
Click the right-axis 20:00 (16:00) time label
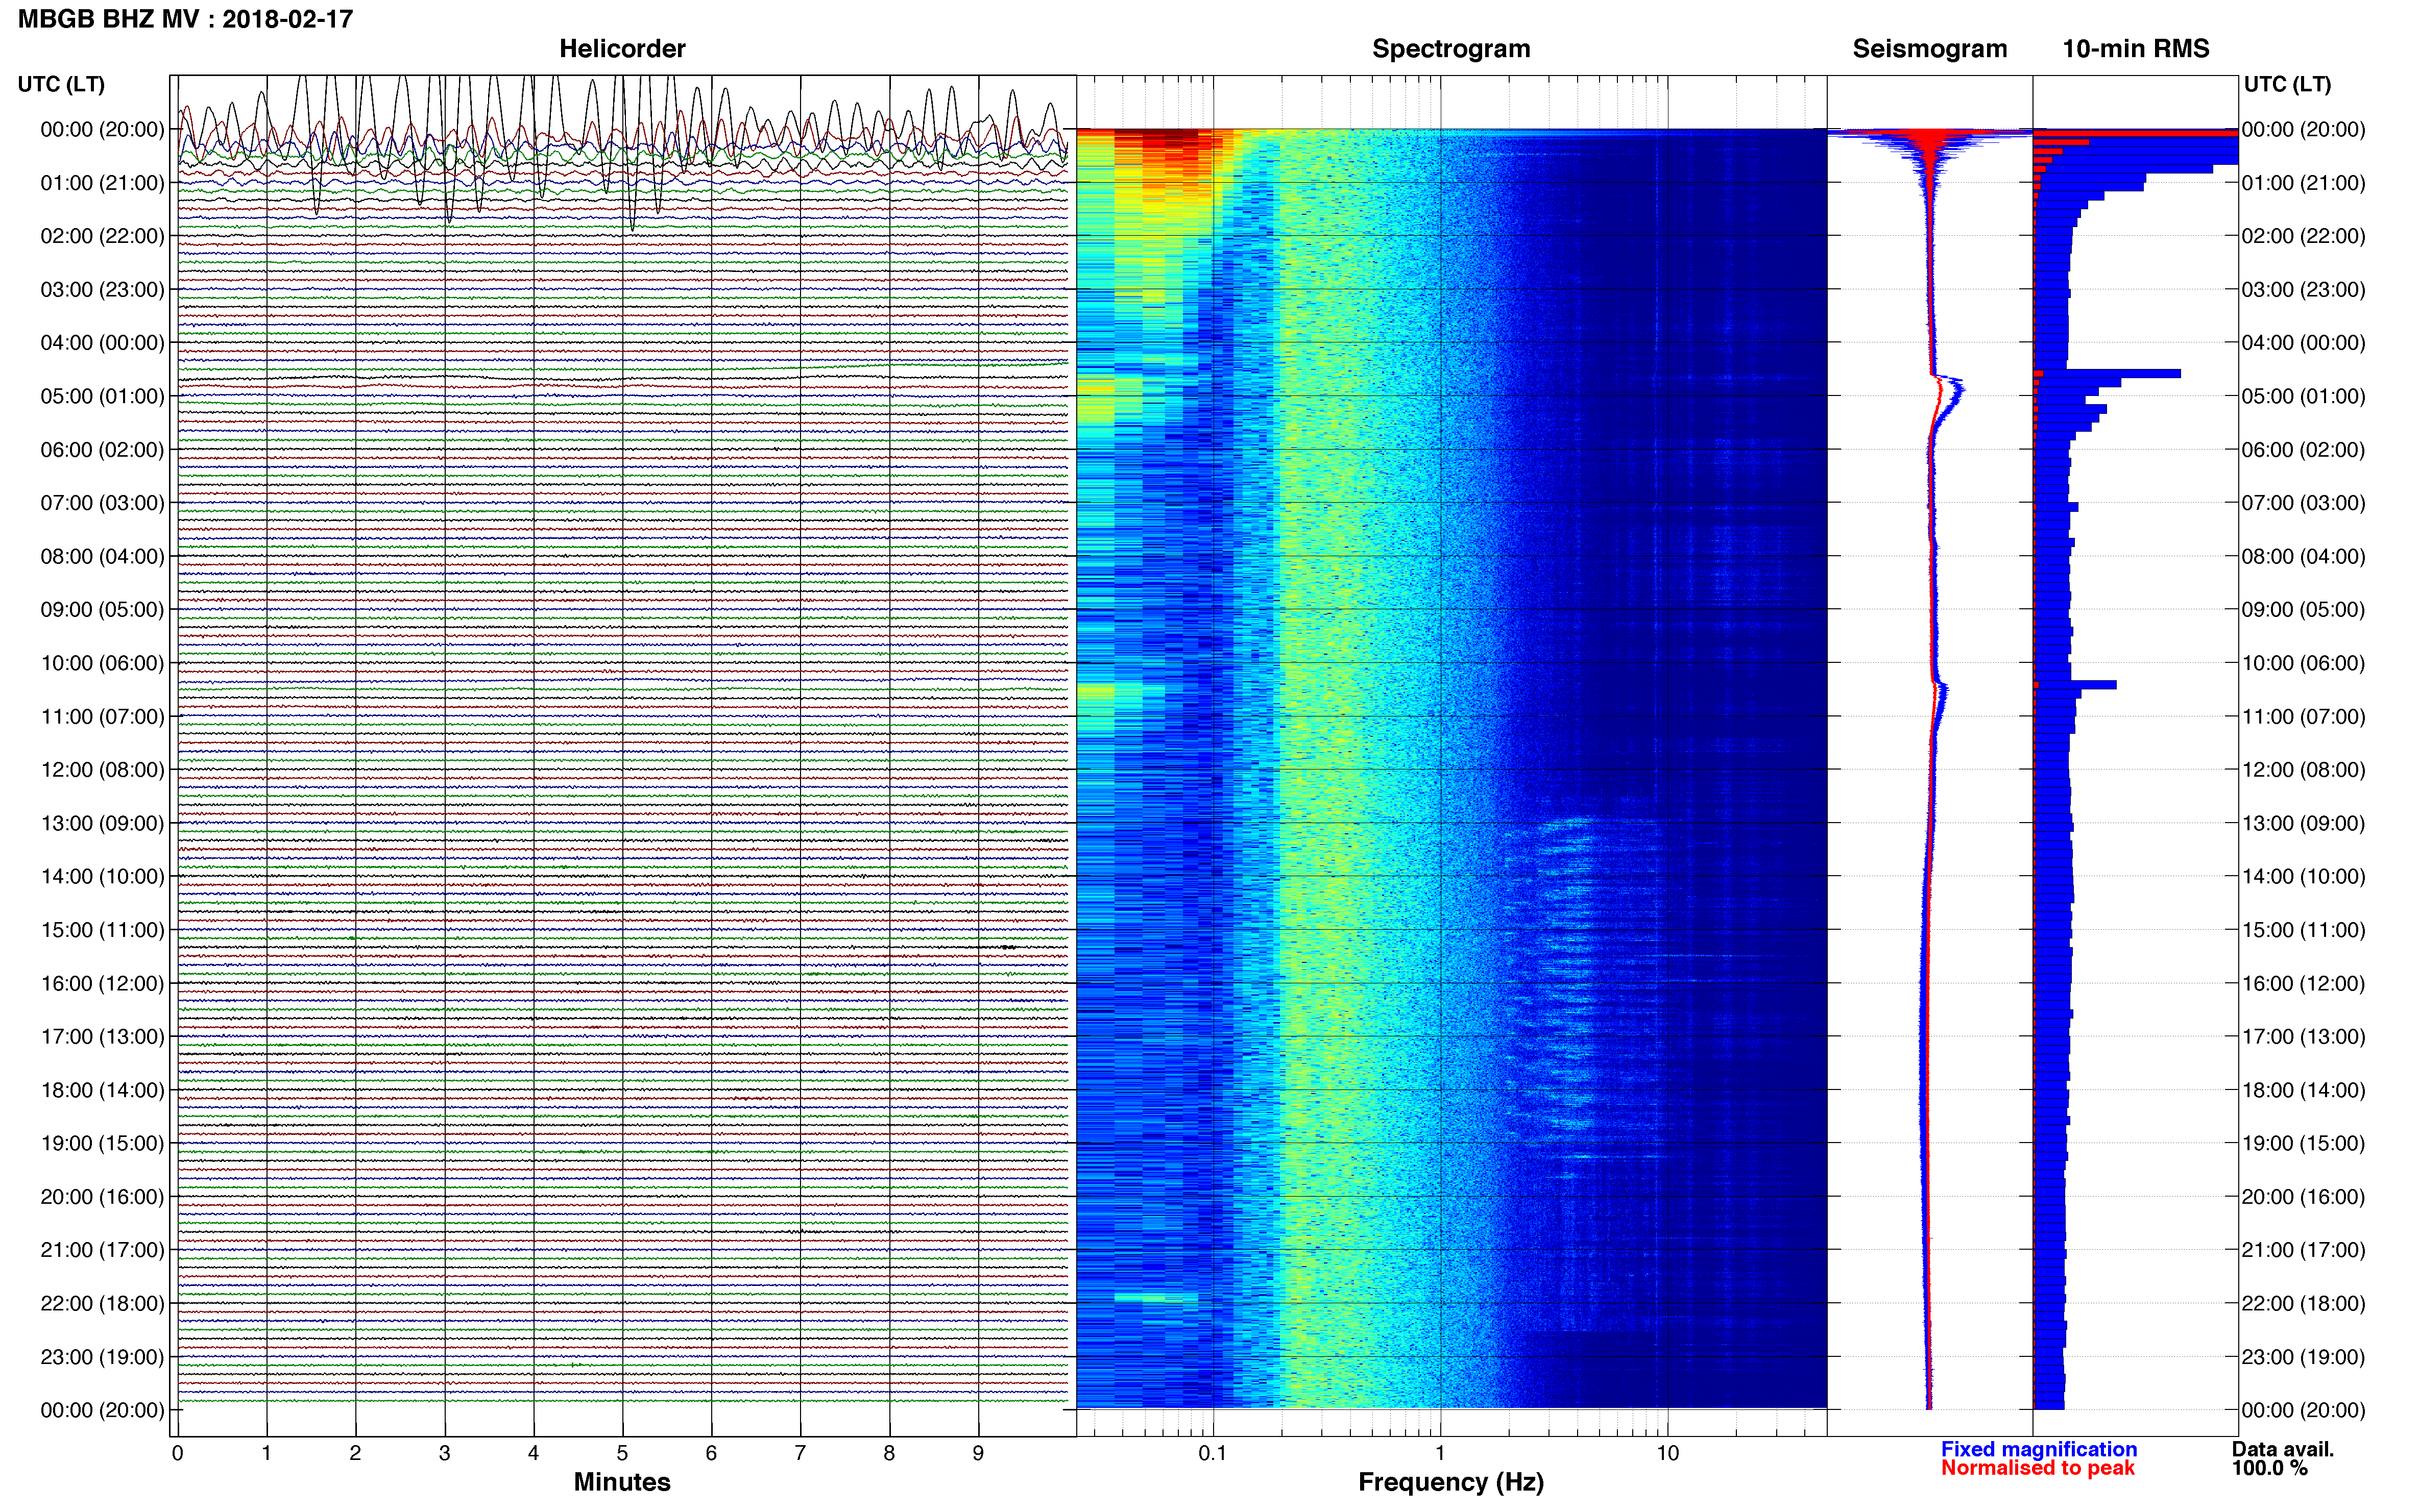[2303, 1197]
